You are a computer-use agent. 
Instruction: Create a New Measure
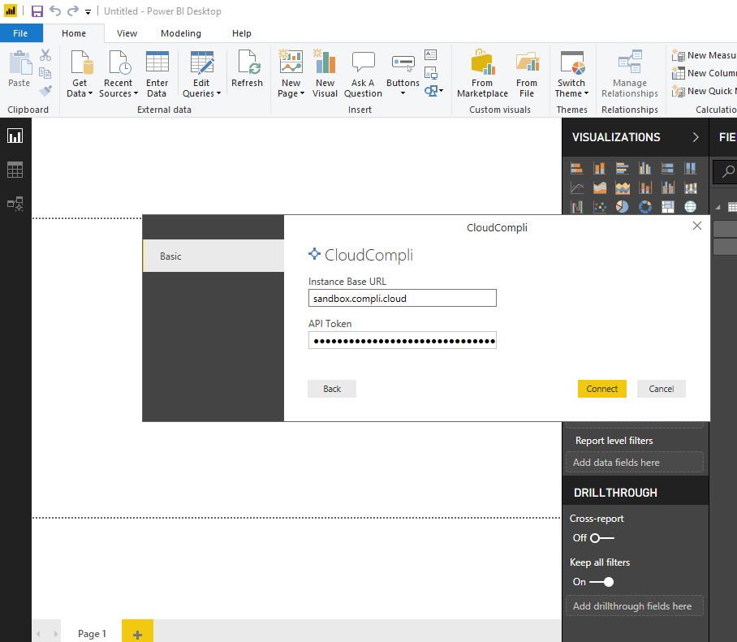pos(704,55)
